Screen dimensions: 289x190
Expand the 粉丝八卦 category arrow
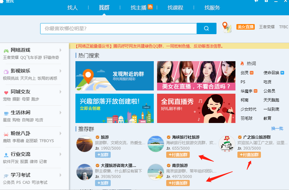coord(60,133)
